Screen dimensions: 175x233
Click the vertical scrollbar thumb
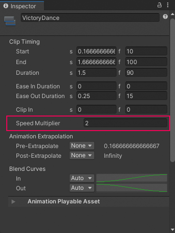(x=173, y=90)
